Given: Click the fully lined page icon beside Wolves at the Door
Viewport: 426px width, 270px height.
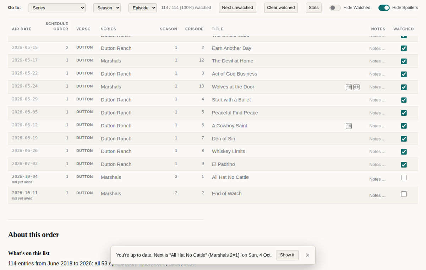Looking at the screenshot, I should [356, 87].
